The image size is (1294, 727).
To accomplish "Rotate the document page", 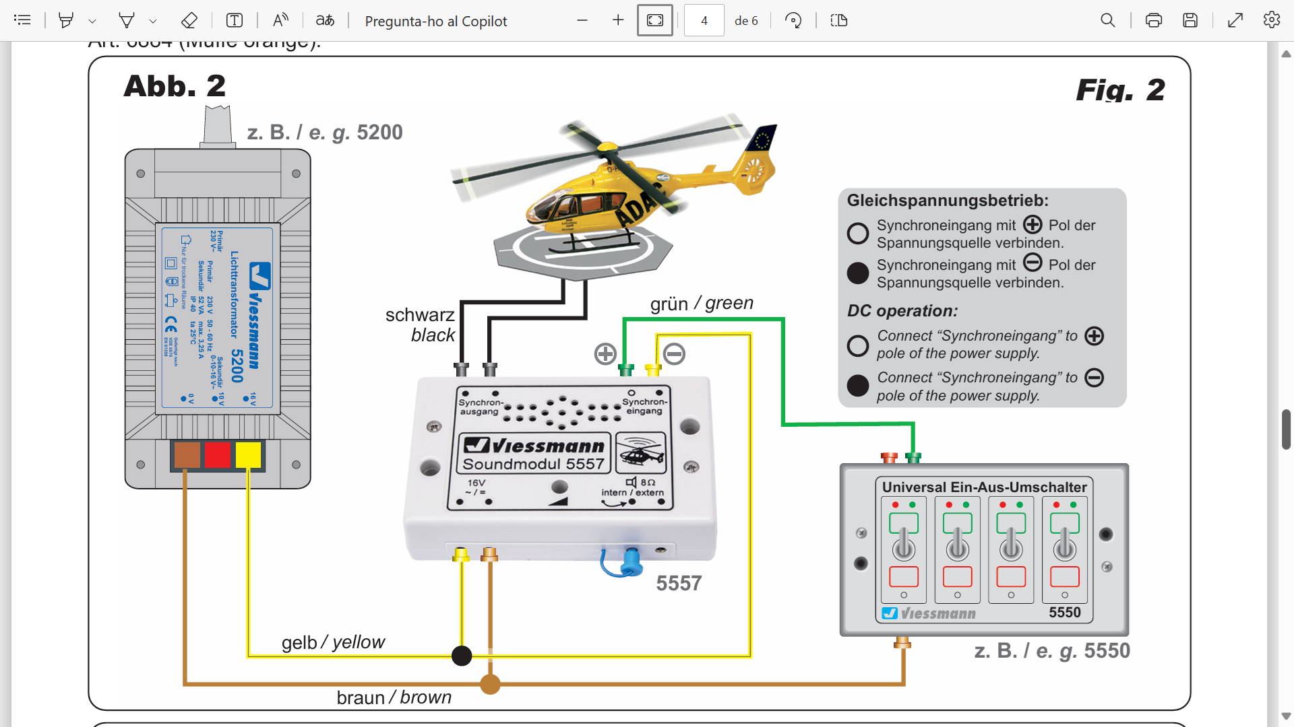I will 793,20.
